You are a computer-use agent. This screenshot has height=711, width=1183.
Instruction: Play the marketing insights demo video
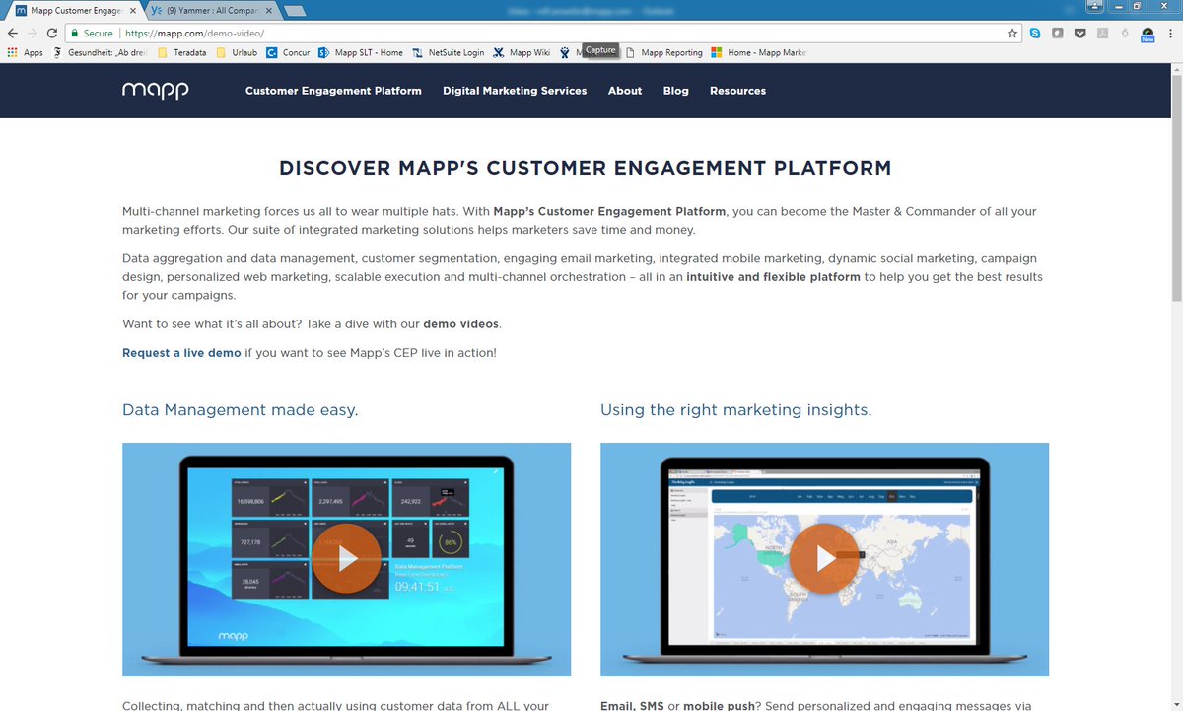pyautogui.click(x=824, y=558)
